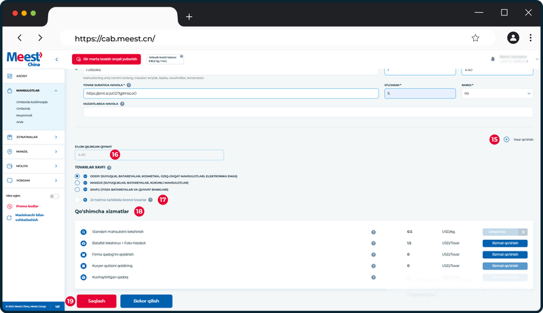Click the Bekor qilish button
The width and height of the screenshot is (543, 313).
tap(146, 301)
